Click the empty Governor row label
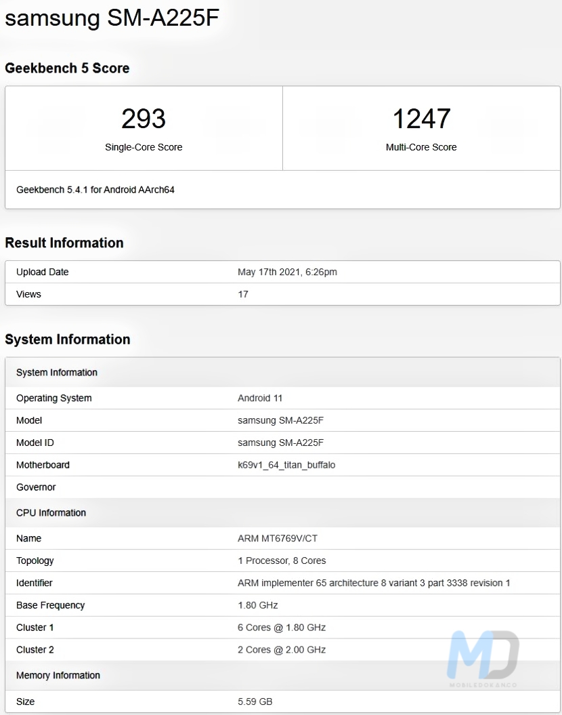The image size is (562, 715). [36, 487]
